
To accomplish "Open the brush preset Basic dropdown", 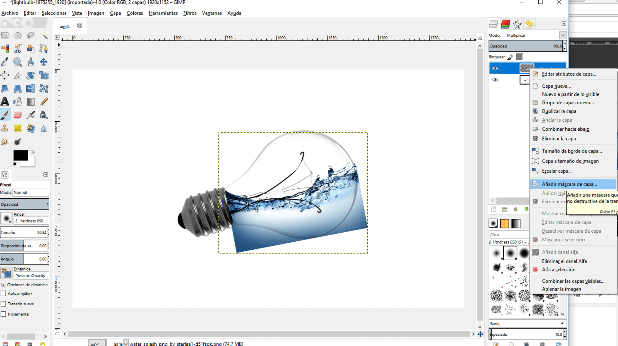I will click(527, 324).
